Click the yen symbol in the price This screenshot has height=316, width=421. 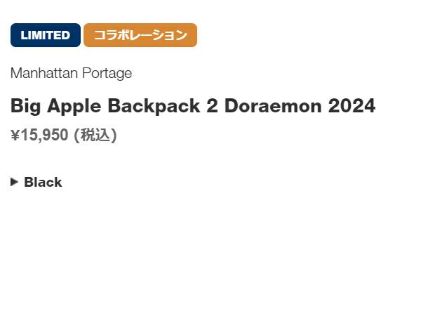pos(15,136)
